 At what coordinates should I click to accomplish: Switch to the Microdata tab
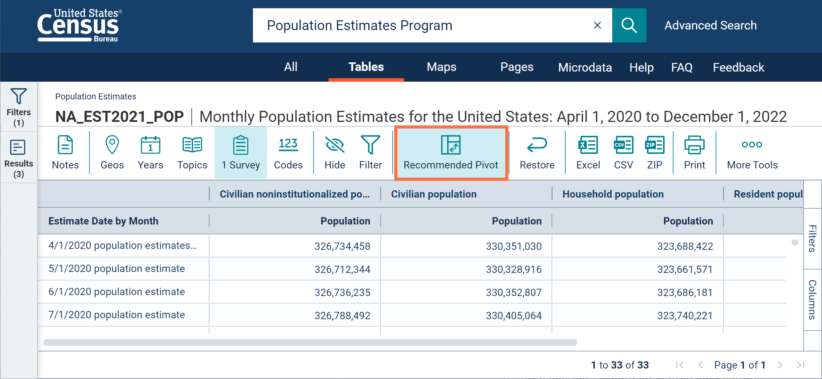[x=585, y=67]
